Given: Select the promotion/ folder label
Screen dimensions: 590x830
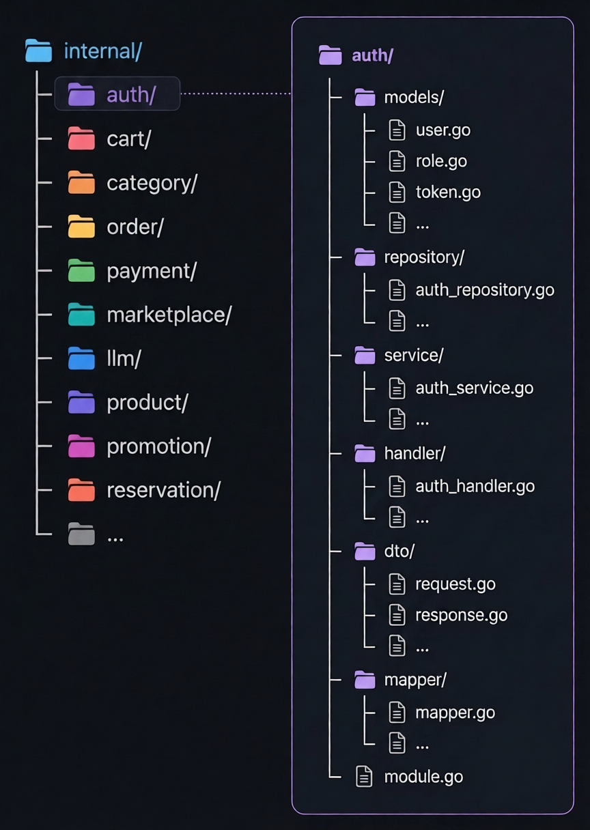Looking at the screenshot, I should 158,446.
